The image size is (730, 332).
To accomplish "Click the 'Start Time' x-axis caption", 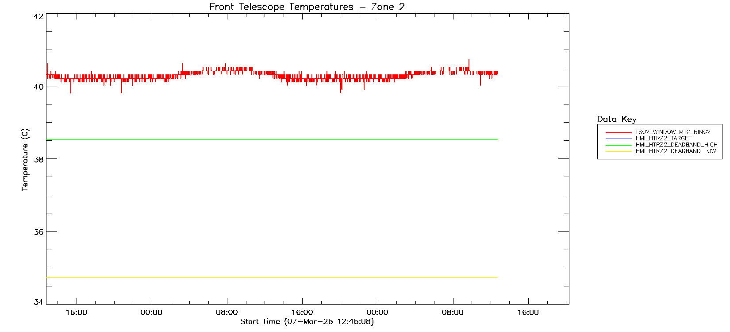I will pyautogui.click(x=307, y=321).
